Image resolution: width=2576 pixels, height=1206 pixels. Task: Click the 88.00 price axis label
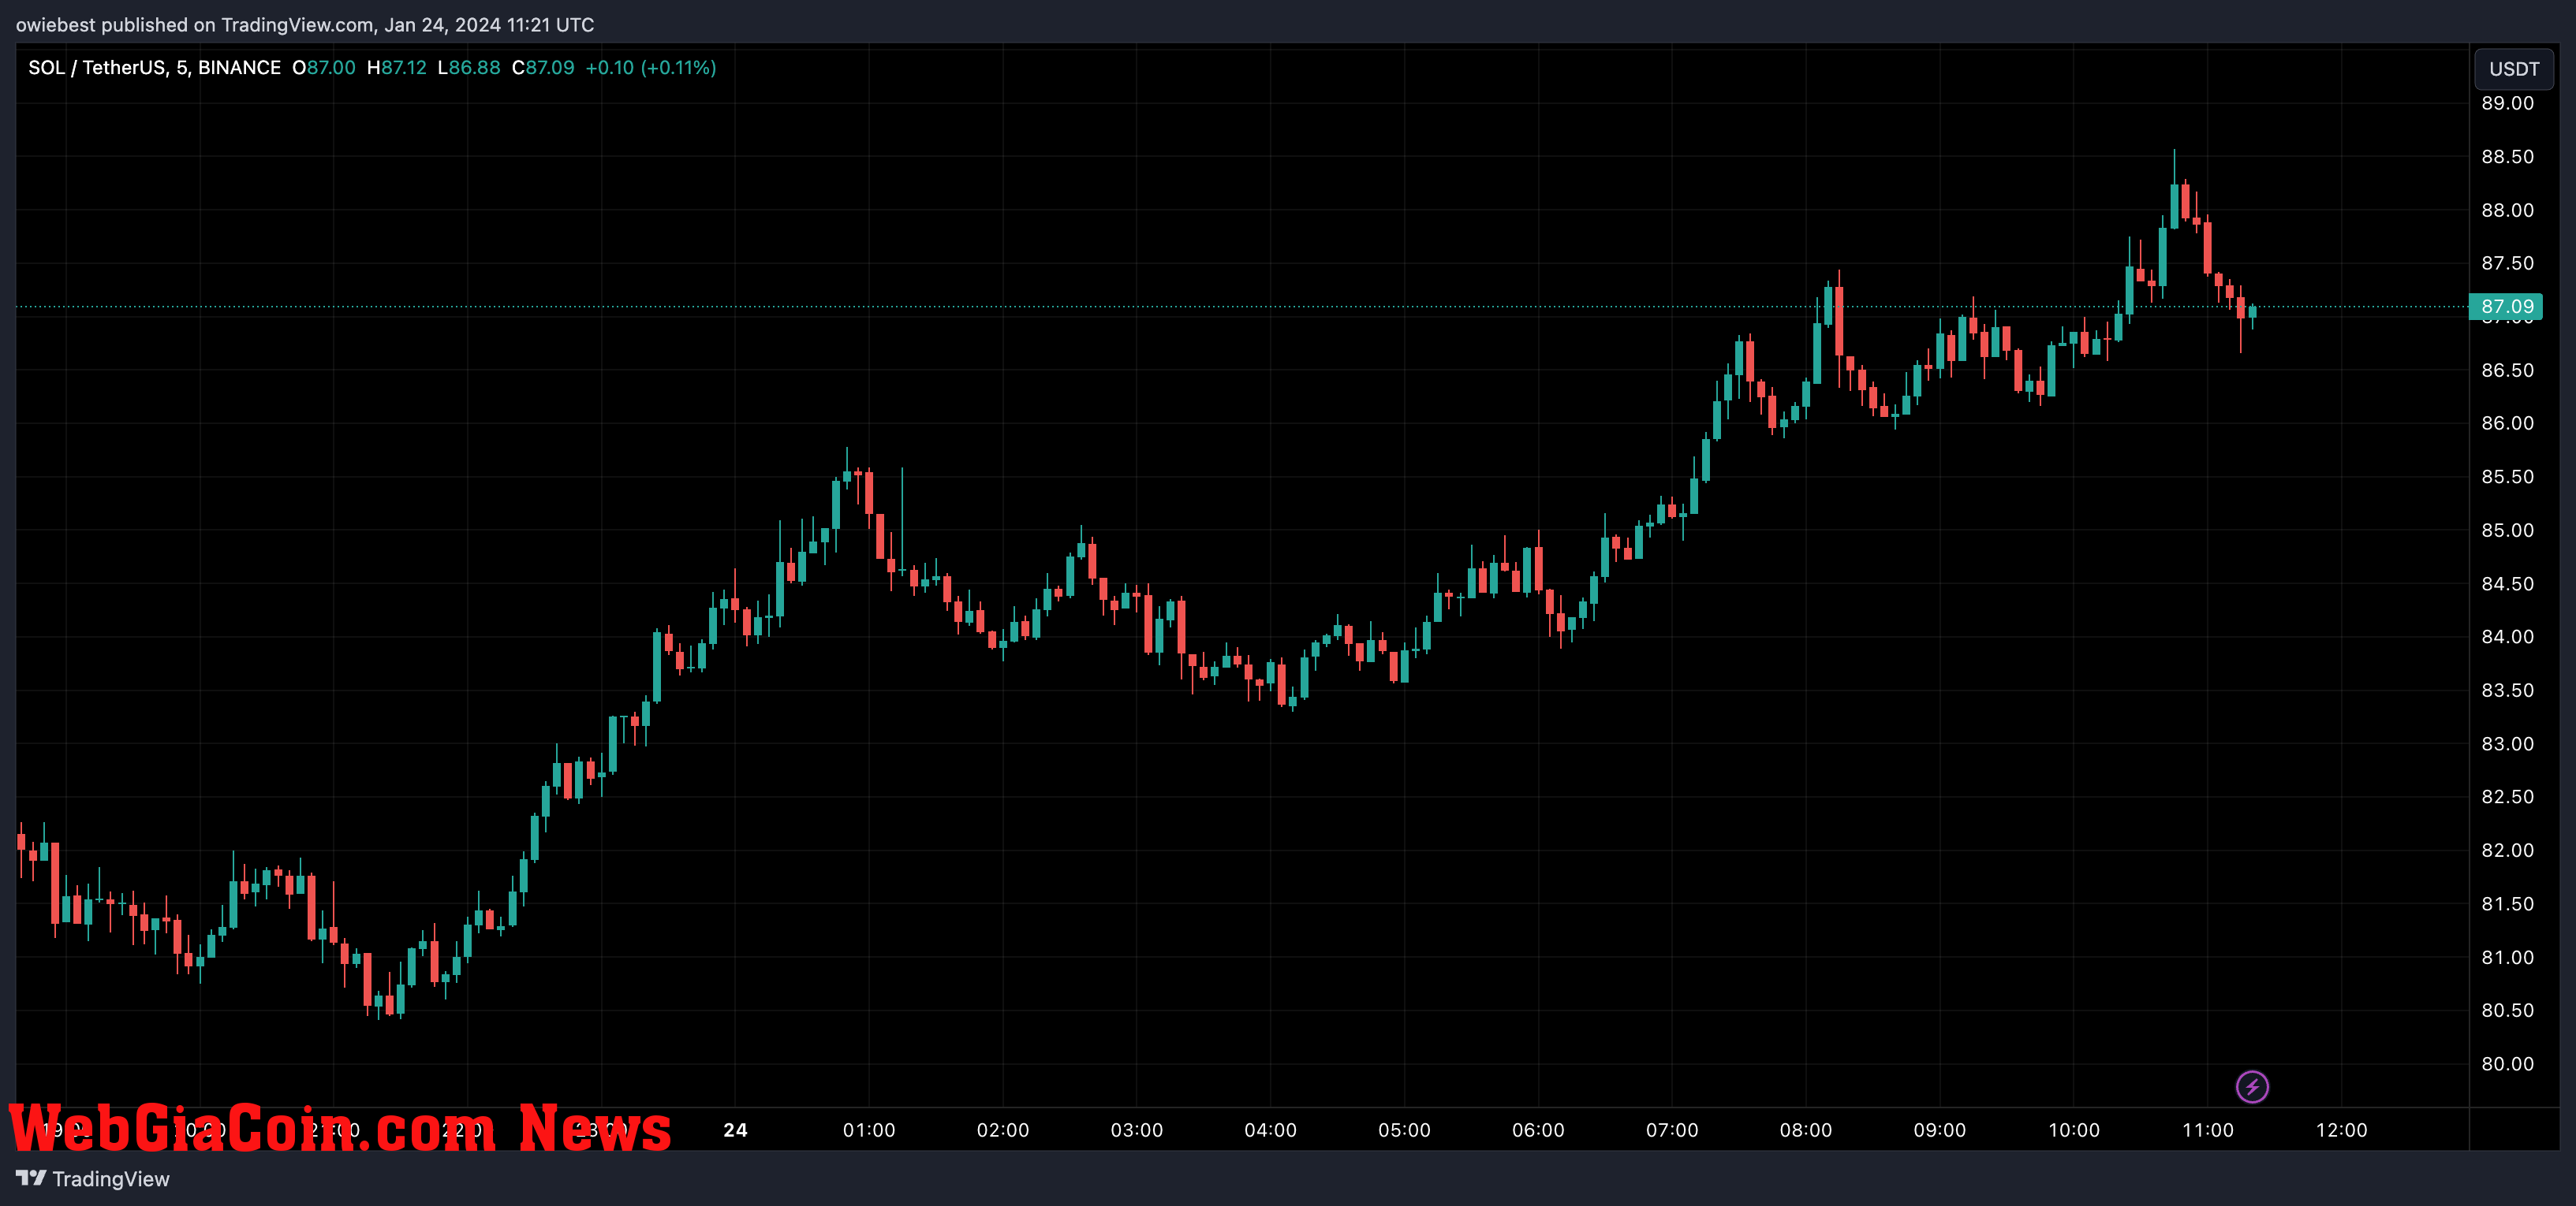[2507, 210]
